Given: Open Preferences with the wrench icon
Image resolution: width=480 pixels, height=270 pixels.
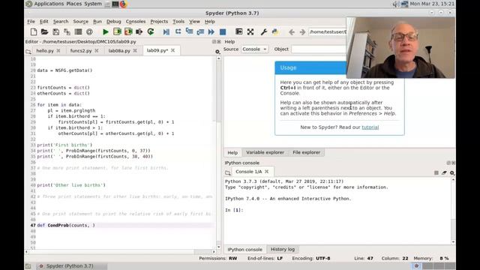Looking at the screenshot, I should (x=263, y=31).
